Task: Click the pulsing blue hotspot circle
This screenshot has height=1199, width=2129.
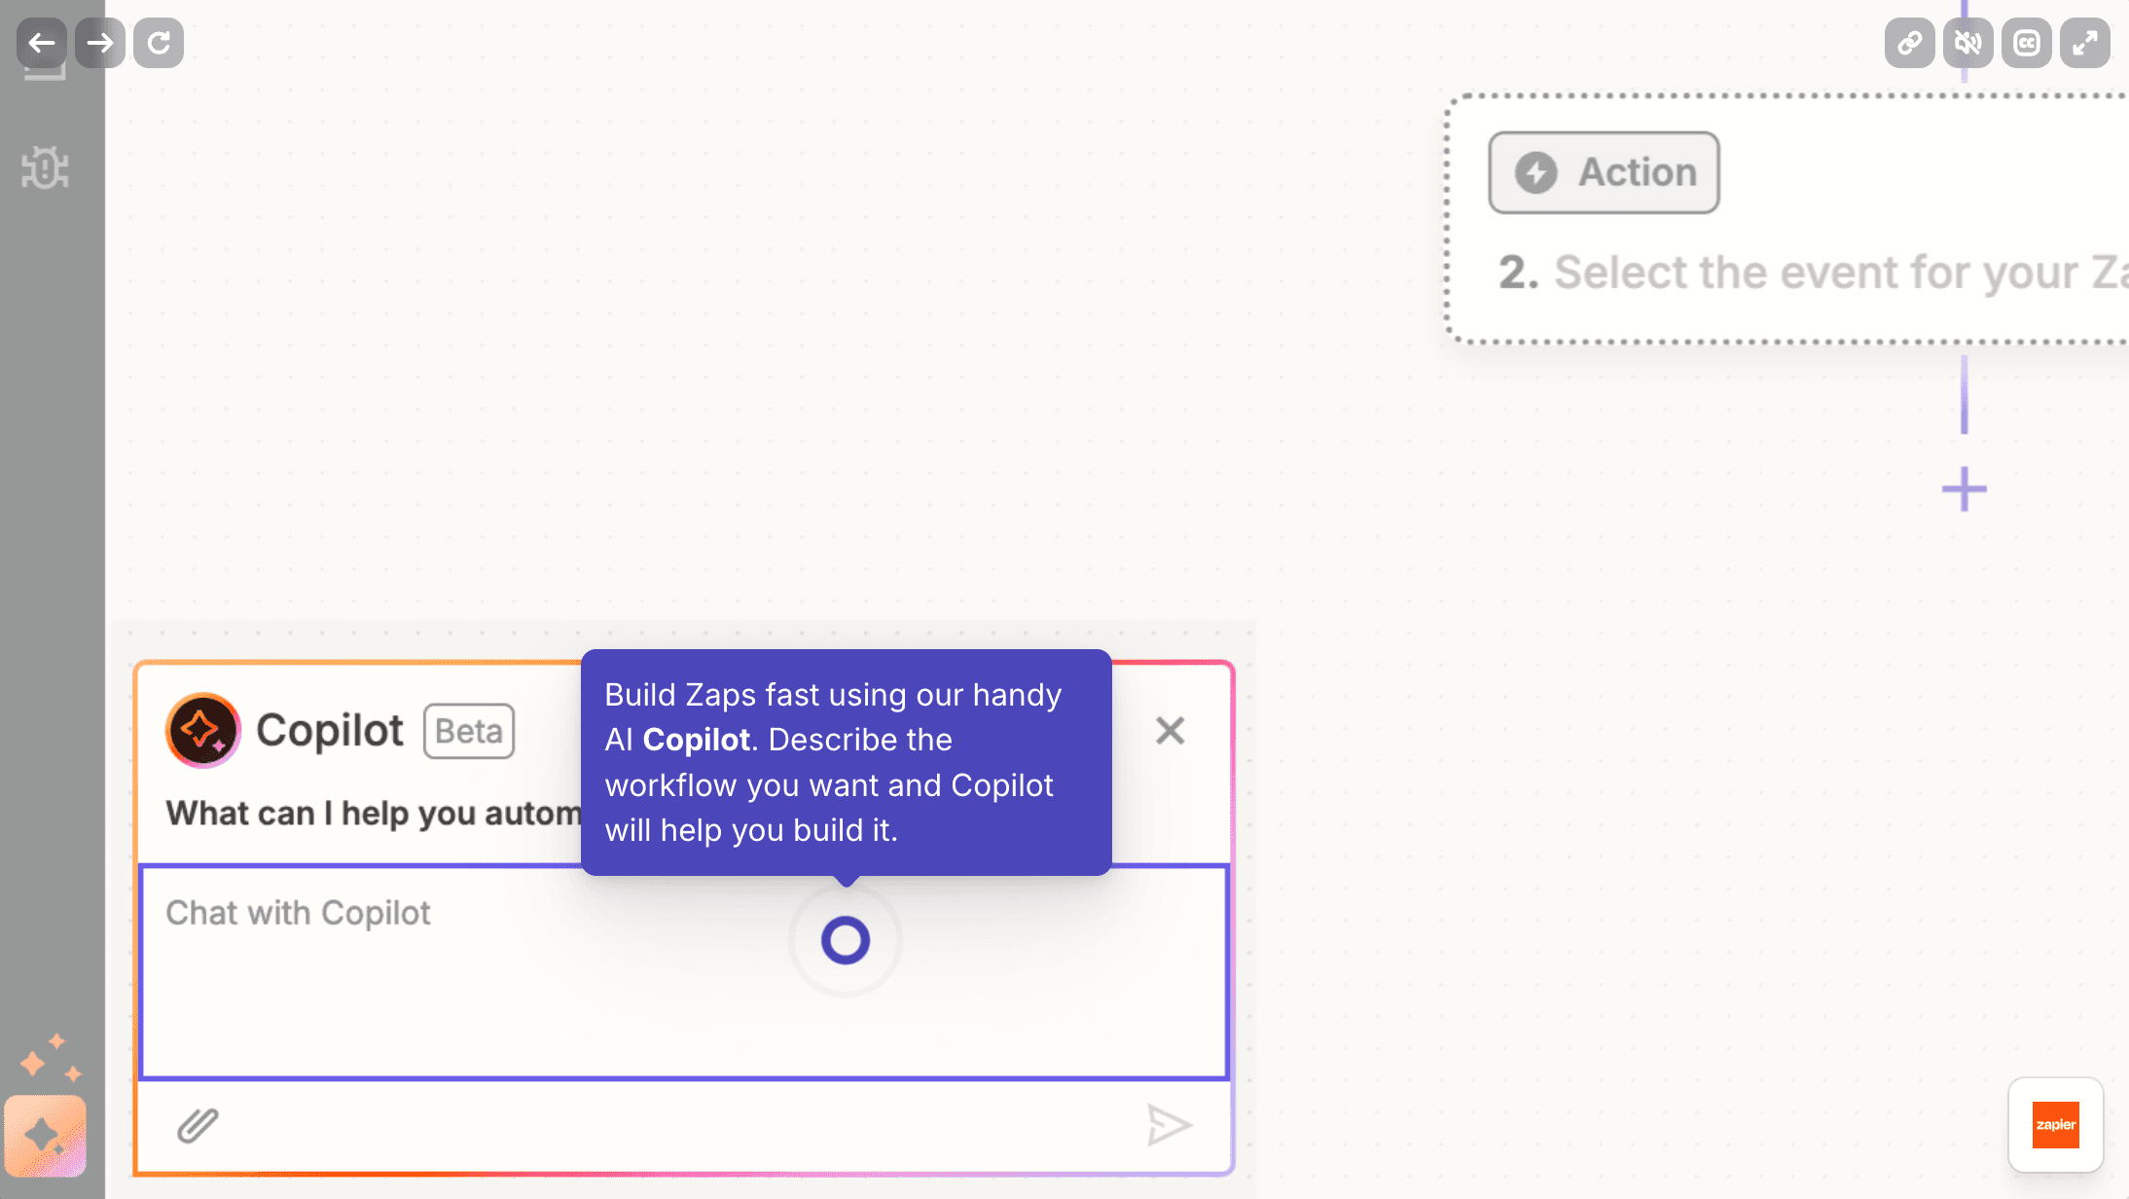Action: (845, 940)
